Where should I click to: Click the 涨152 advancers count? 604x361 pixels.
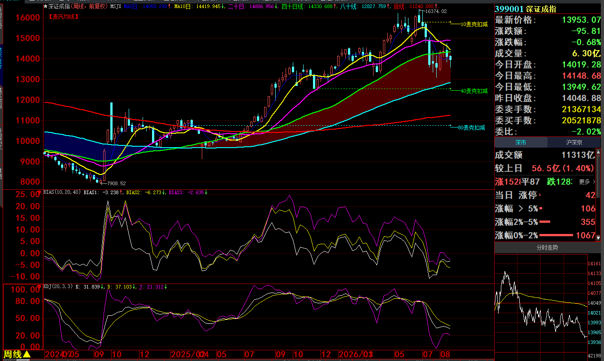coord(508,182)
